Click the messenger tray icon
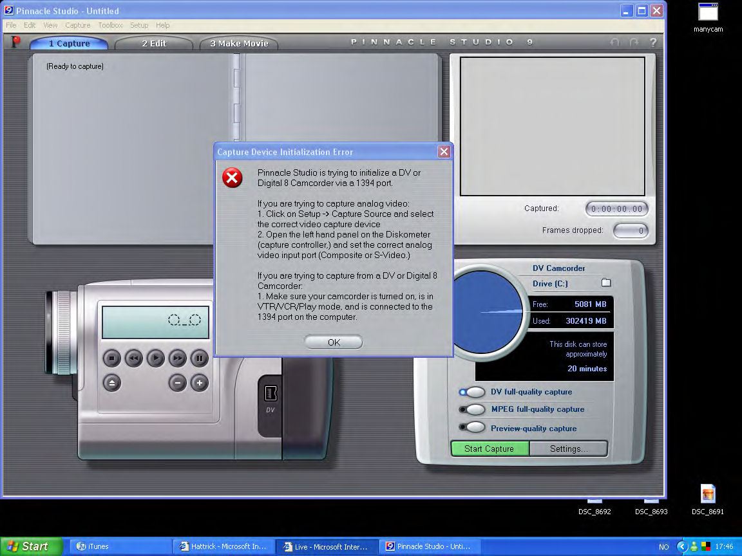The image size is (742, 556). tap(694, 546)
